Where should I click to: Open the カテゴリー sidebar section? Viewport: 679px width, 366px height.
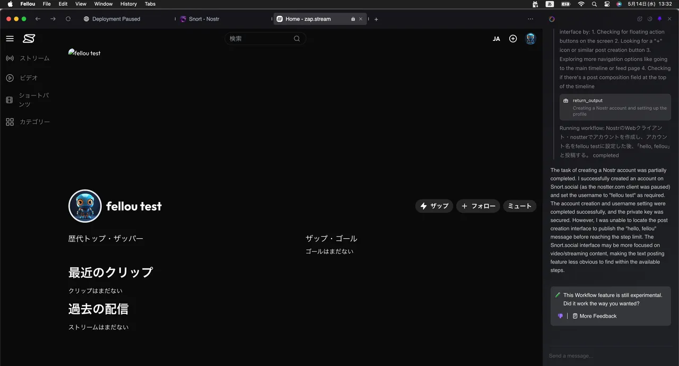[28, 122]
